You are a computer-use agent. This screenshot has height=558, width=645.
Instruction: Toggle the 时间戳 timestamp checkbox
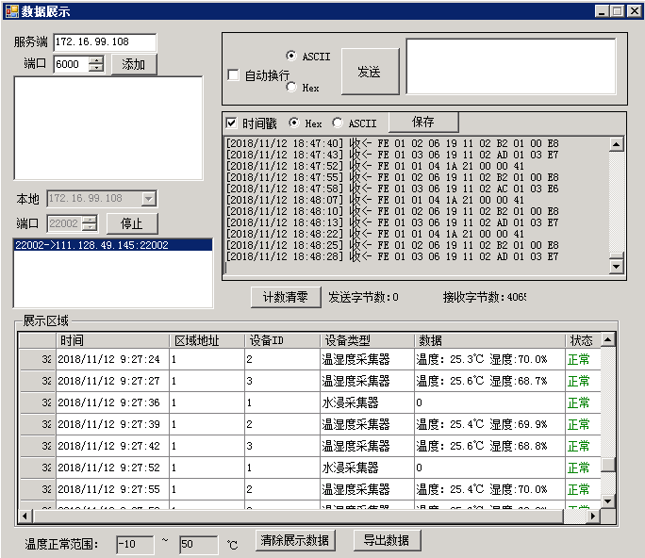(x=231, y=123)
